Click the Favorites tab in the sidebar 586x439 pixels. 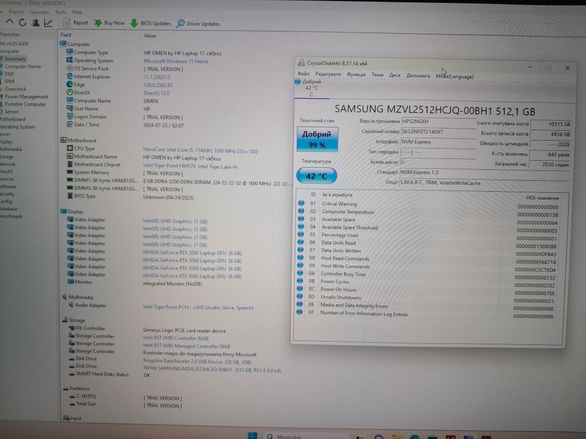tap(10, 34)
